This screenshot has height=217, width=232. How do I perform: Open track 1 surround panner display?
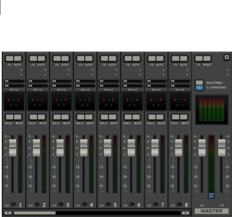click(x=14, y=101)
